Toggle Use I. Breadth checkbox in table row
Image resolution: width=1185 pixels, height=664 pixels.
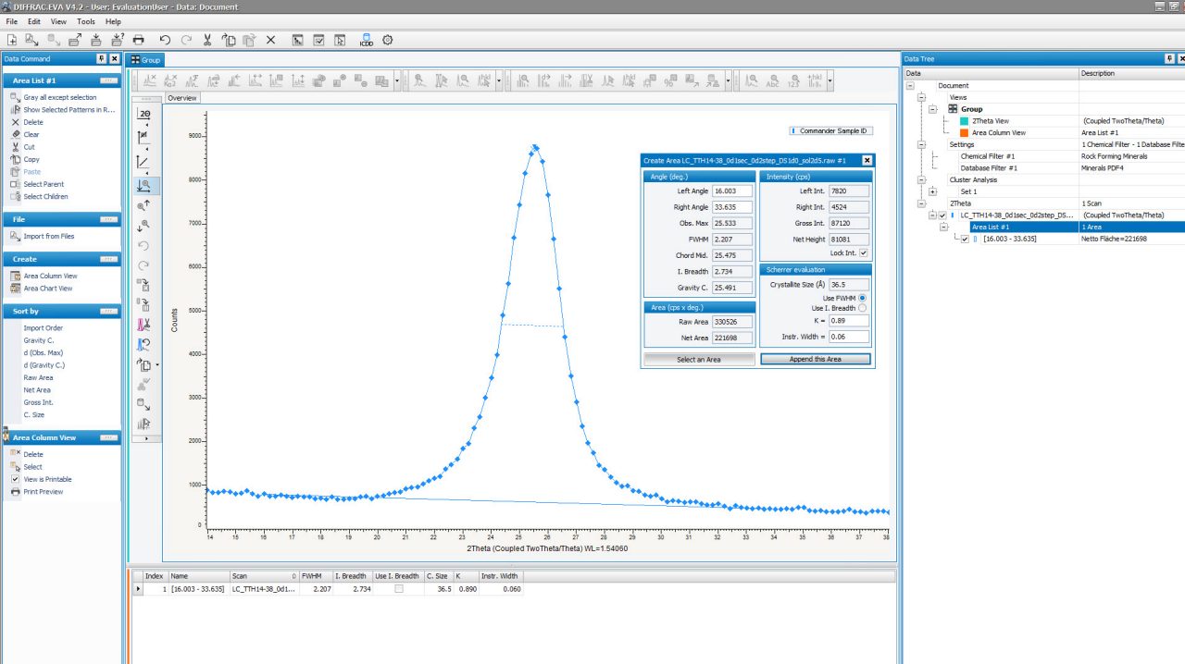click(x=399, y=589)
